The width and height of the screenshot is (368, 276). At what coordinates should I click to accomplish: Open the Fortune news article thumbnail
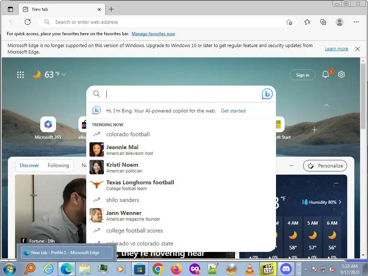pyautogui.click(x=50, y=209)
